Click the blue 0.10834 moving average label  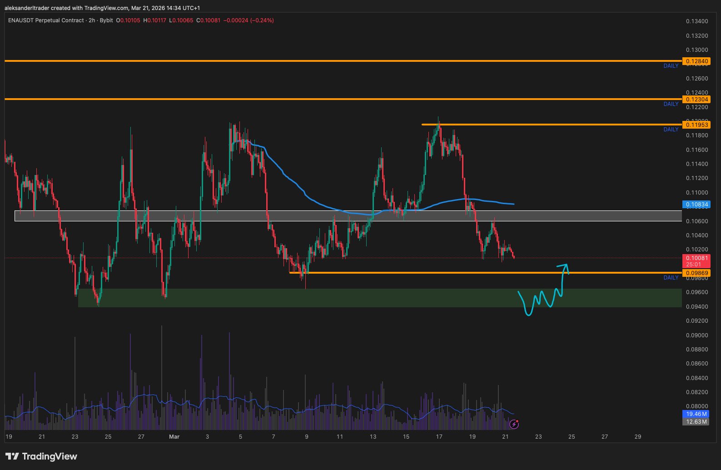[x=696, y=205]
